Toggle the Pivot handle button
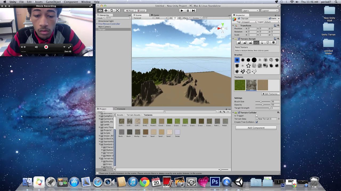Screen dimensions: 341x191 coord(130,11)
